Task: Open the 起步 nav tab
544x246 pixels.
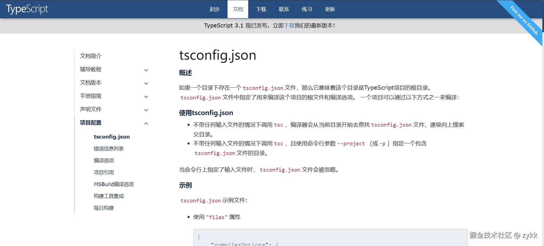Action: 215,9
